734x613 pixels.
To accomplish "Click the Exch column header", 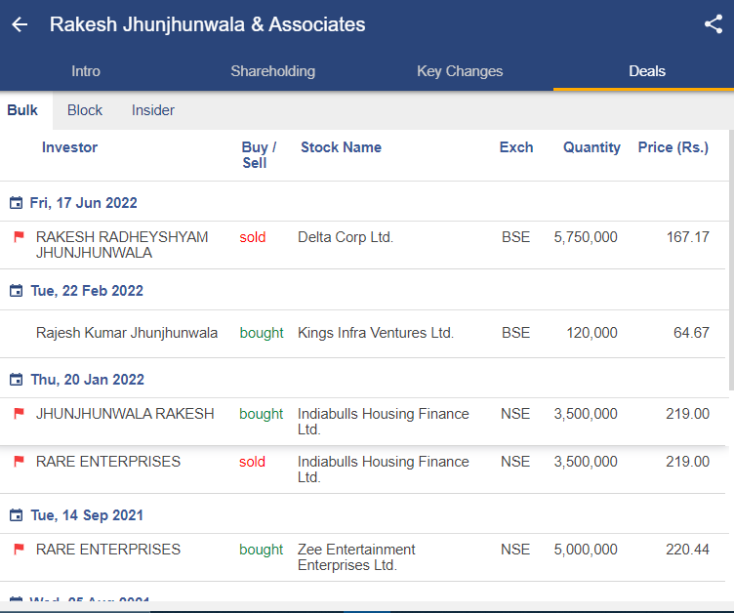I will 516,147.
